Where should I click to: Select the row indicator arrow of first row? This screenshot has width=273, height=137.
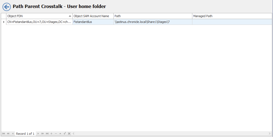coord(4,22)
